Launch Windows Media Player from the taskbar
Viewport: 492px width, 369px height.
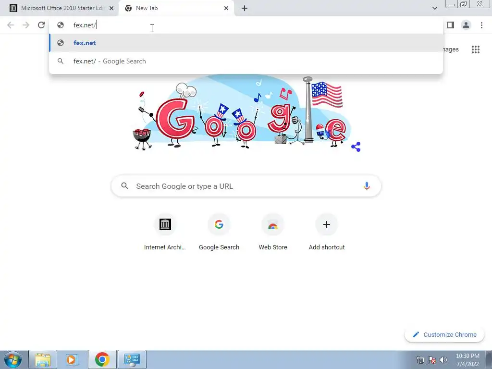pyautogui.click(x=72, y=359)
